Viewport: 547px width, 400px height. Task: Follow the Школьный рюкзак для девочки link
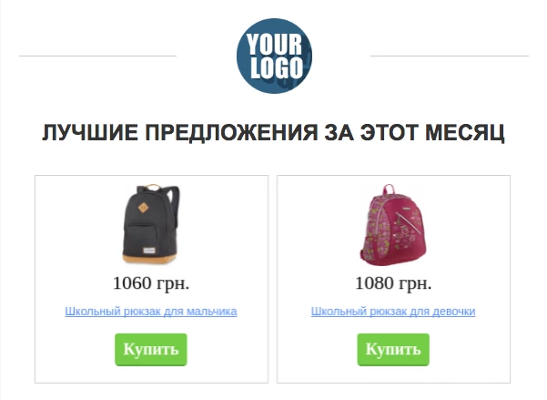(x=393, y=312)
